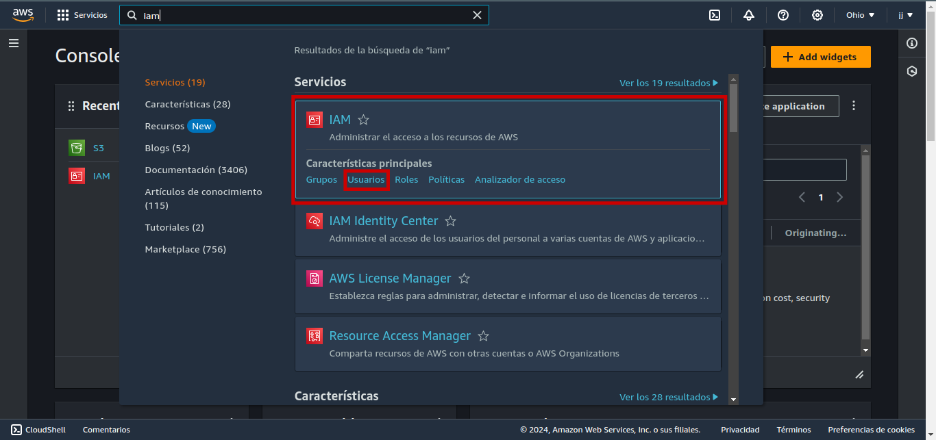Favorite IAM Identity Center star
936x440 pixels.
pos(450,221)
